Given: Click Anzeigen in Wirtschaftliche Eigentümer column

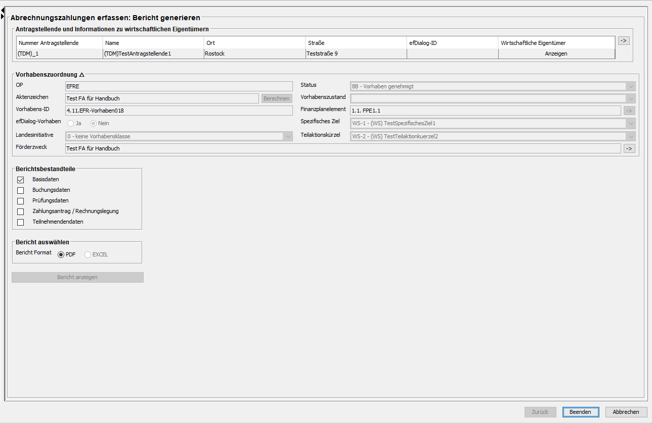Looking at the screenshot, I should coord(556,54).
